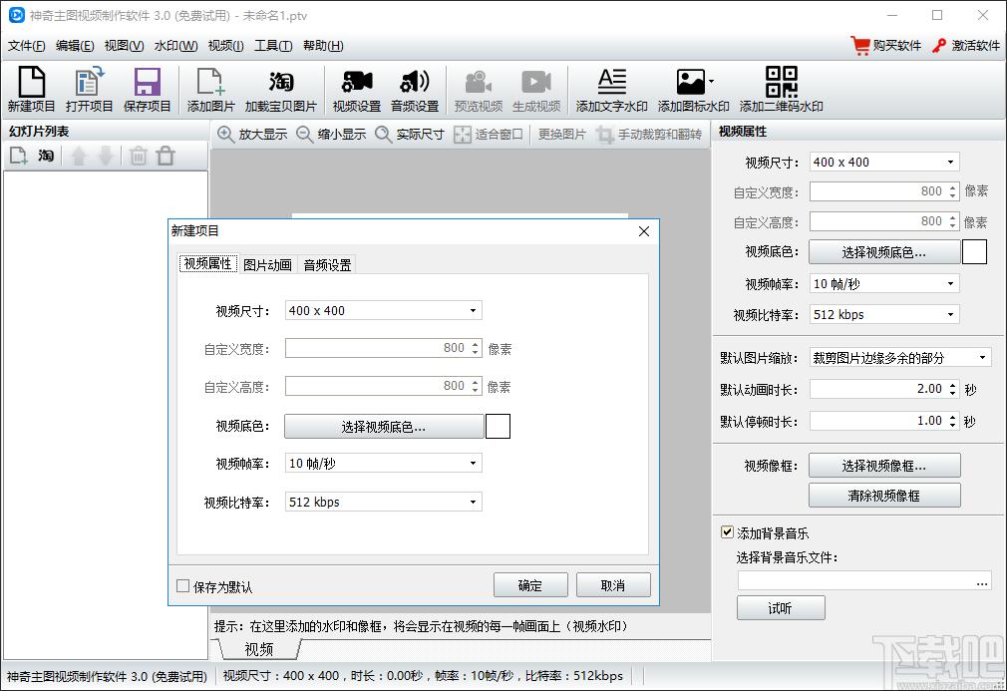
Task: Click the 确定 button in dialog
Action: click(x=530, y=585)
